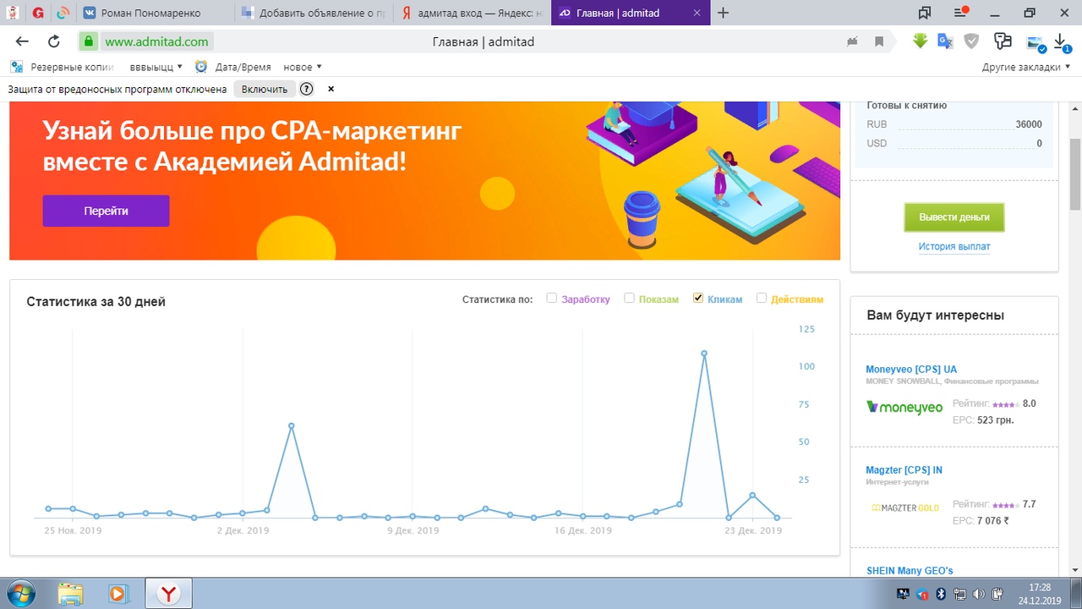Click the chart peak point near 60 clicks
The image size is (1082, 609).
coord(291,426)
